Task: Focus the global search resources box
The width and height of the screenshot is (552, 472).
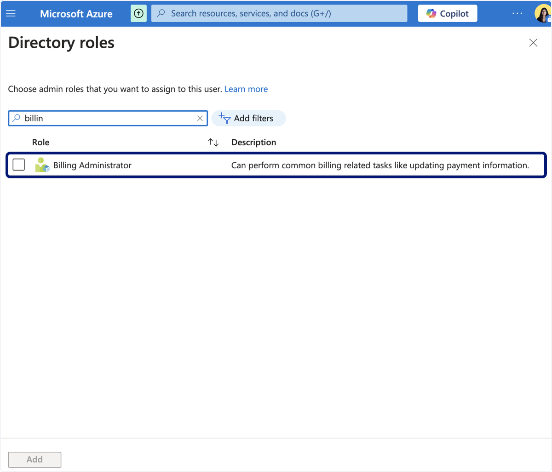Action: (279, 13)
